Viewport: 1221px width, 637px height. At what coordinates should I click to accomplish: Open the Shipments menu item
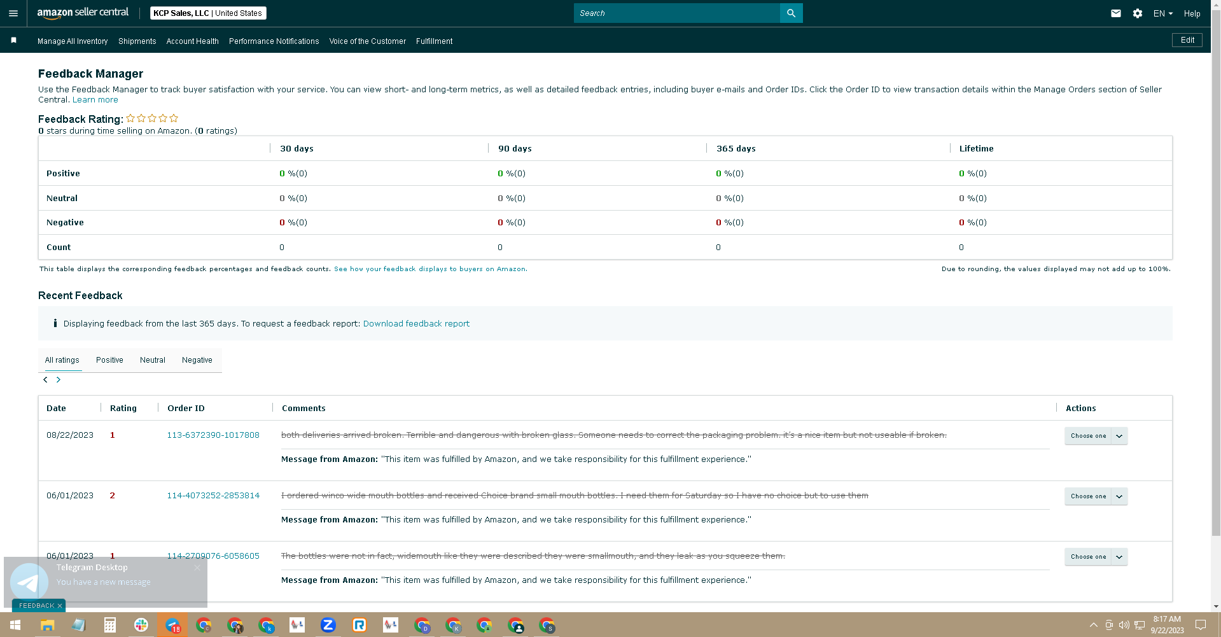click(x=137, y=41)
